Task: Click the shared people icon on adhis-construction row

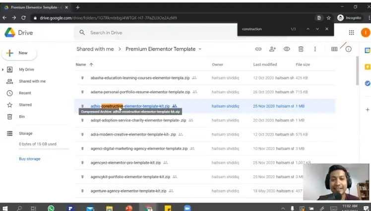Action: (175, 106)
